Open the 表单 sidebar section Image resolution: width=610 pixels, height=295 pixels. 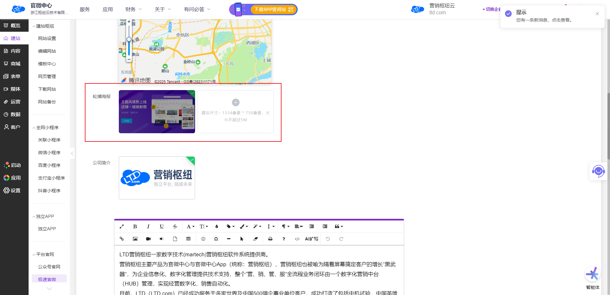pyautogui.click(x=14, y=76)
